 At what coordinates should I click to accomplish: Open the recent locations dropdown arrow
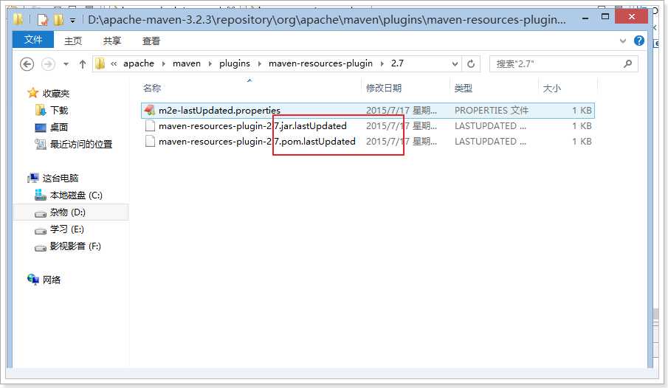pyautogui.click(x=66, y=64)
